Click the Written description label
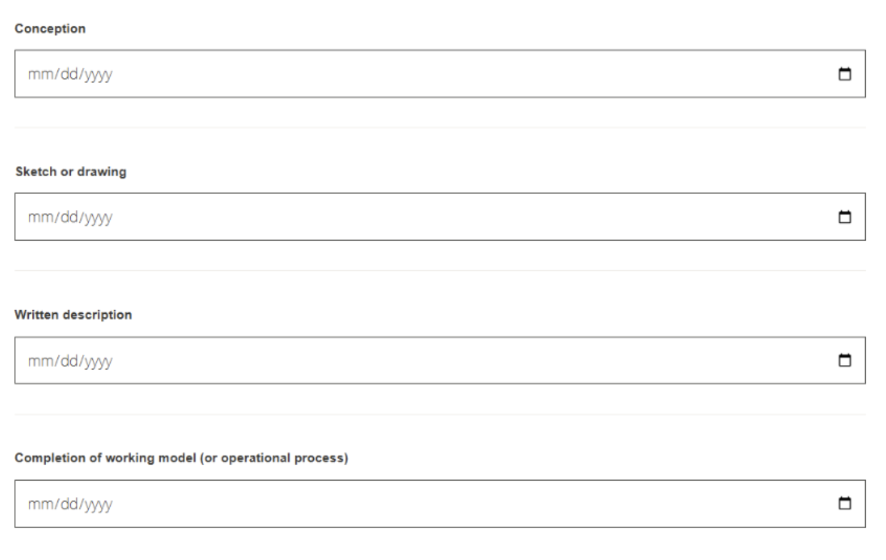 [73, 314]
